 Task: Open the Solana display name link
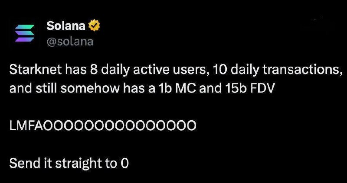point(66,26)
